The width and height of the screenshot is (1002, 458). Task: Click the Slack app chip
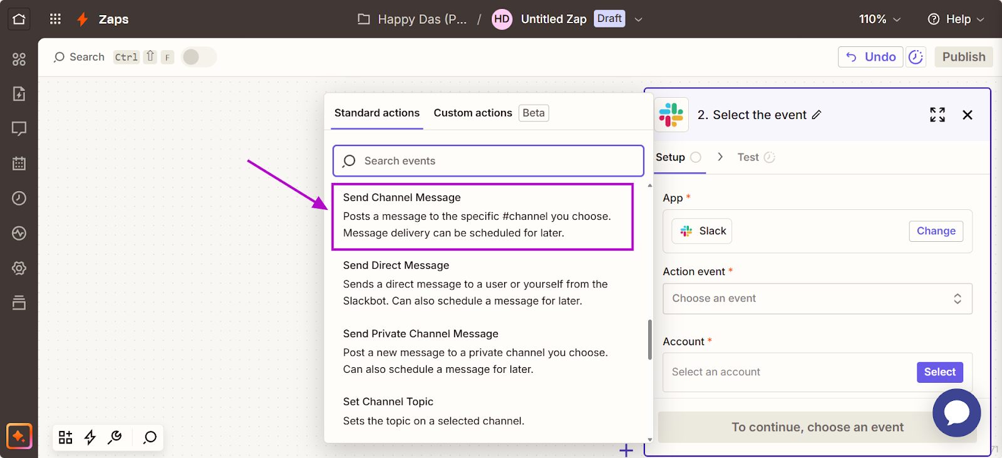(x=703, y=231)
